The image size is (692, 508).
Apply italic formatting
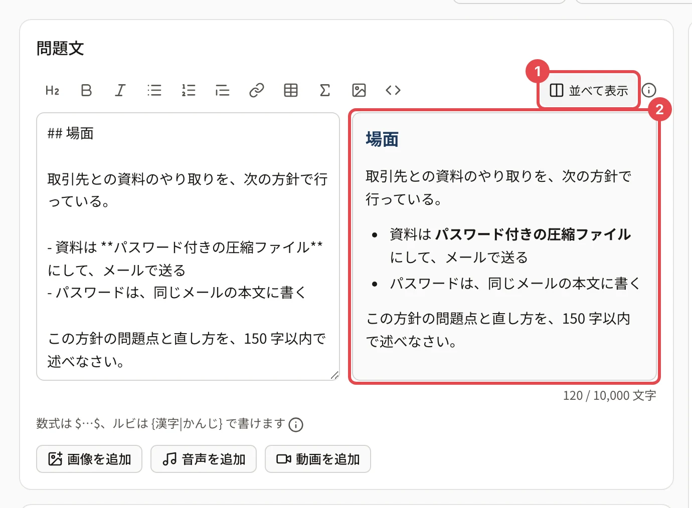120,90
